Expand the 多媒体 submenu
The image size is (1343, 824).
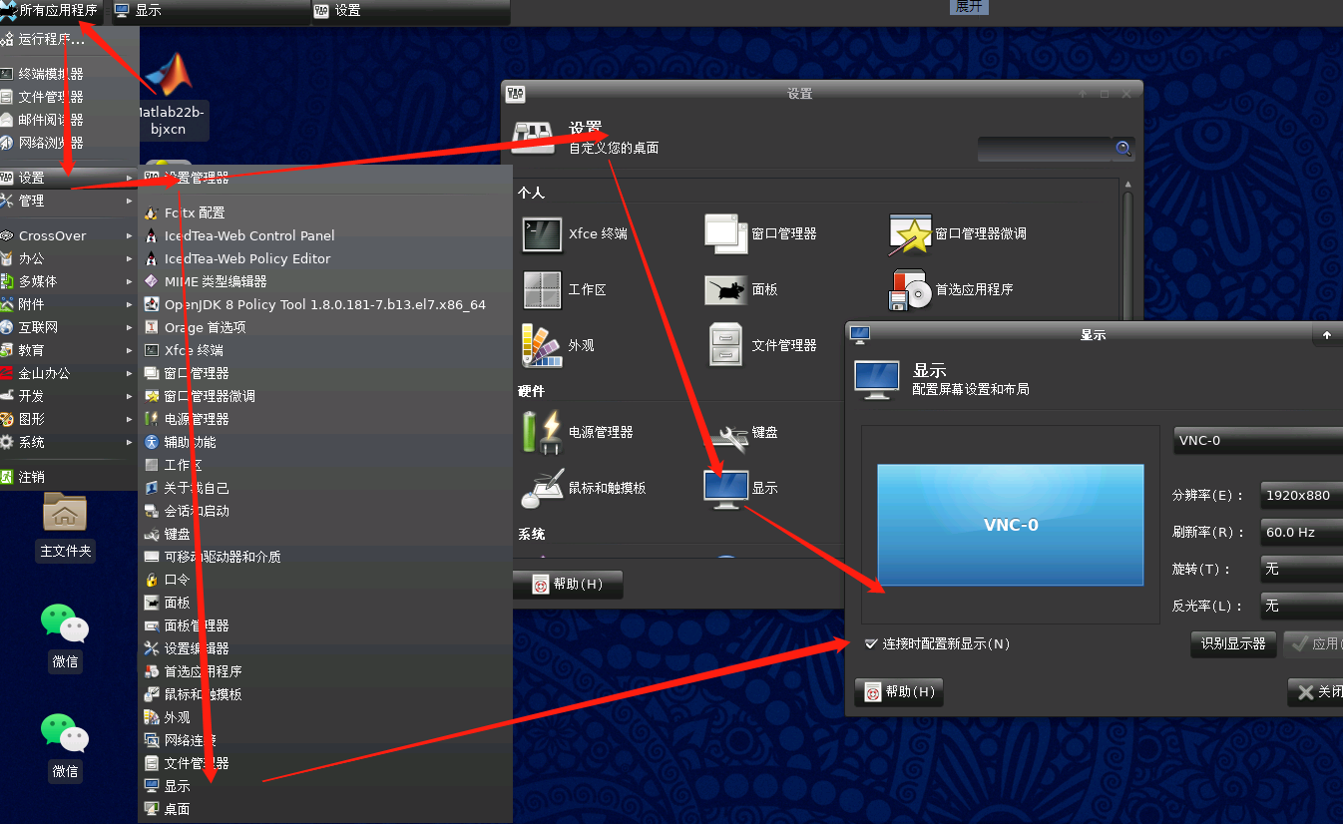click(x=68, y=281)
